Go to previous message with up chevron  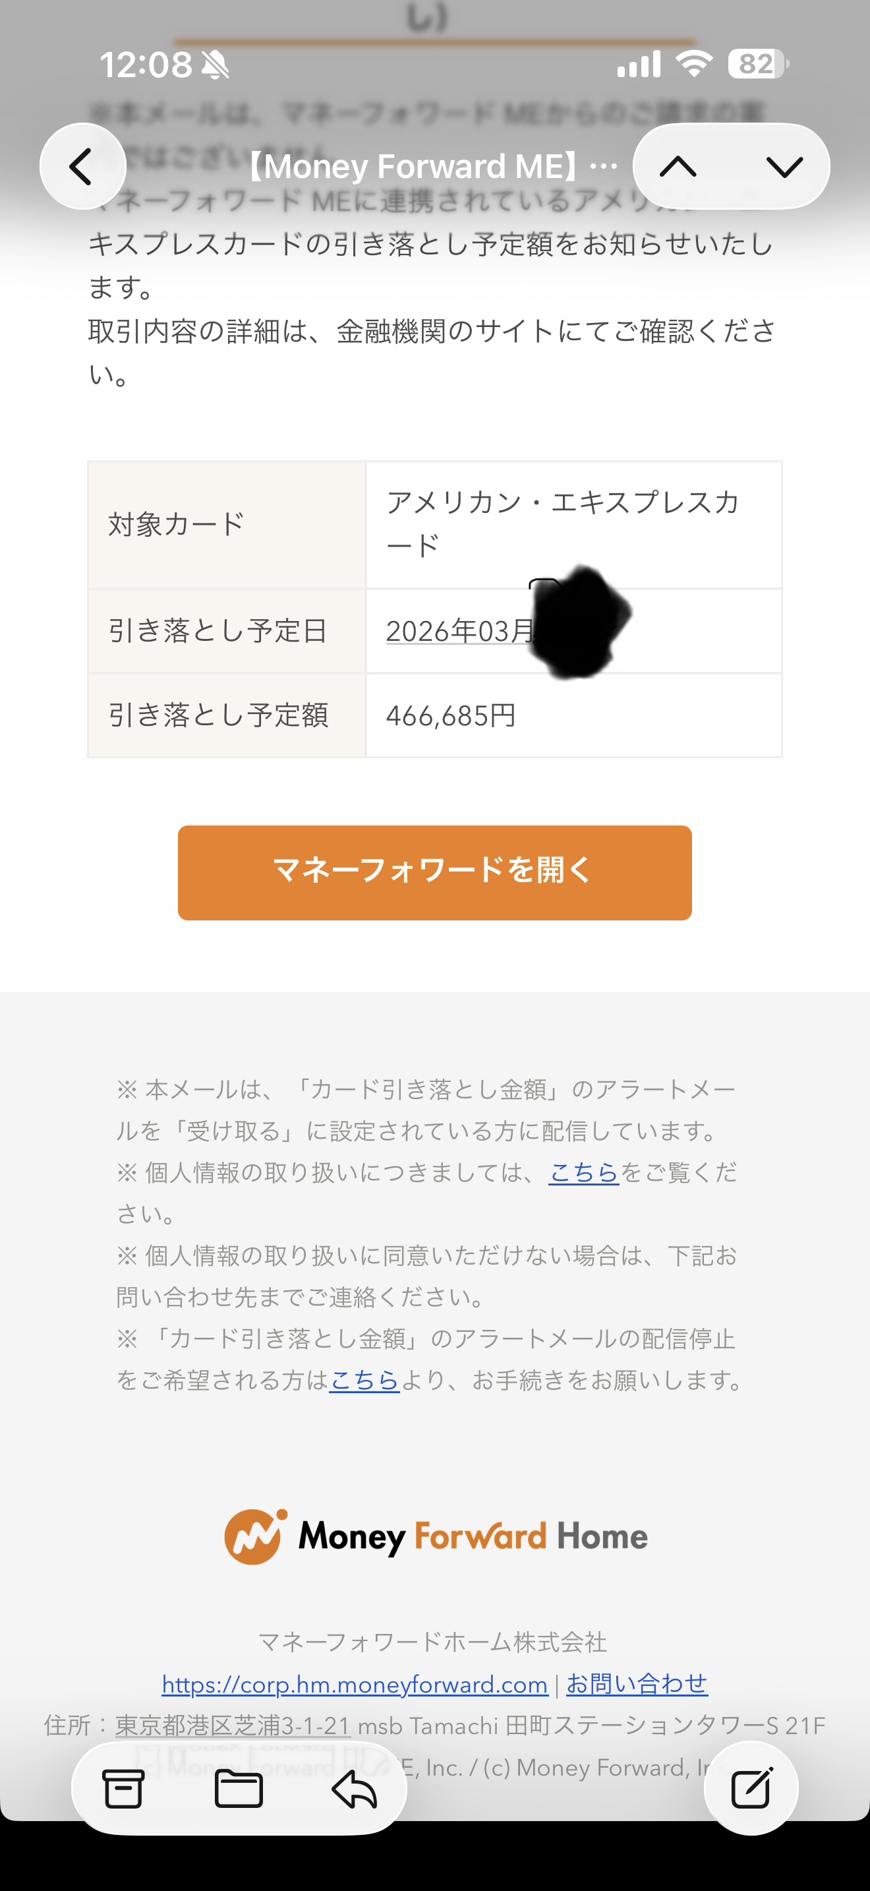pos(678,167)
